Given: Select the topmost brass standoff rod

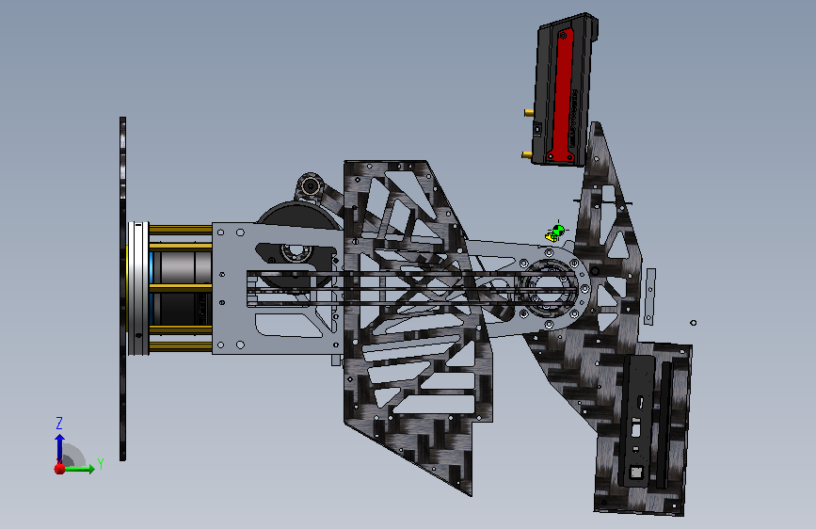Looking at the screenshot, I should (x=180, y=230).
